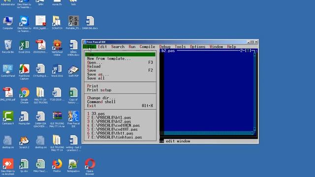Screen dimensions: 315x177
Task: Select the Scratch 2 shortcut icon
Action: click(x=24, y=142)
